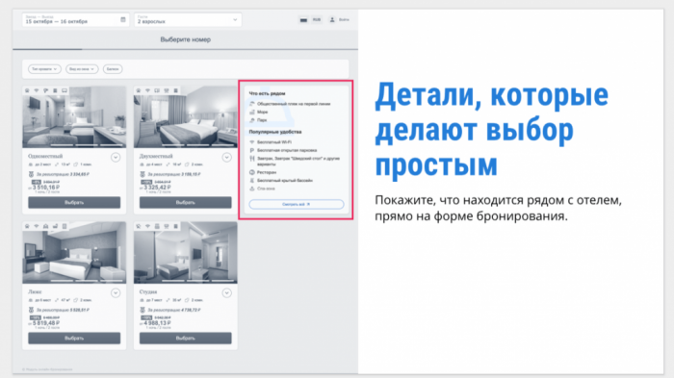This screenshot has width=674, height=378.
Task: Click the Бесплатная открытая парковка text
Action: coord(287,150)
